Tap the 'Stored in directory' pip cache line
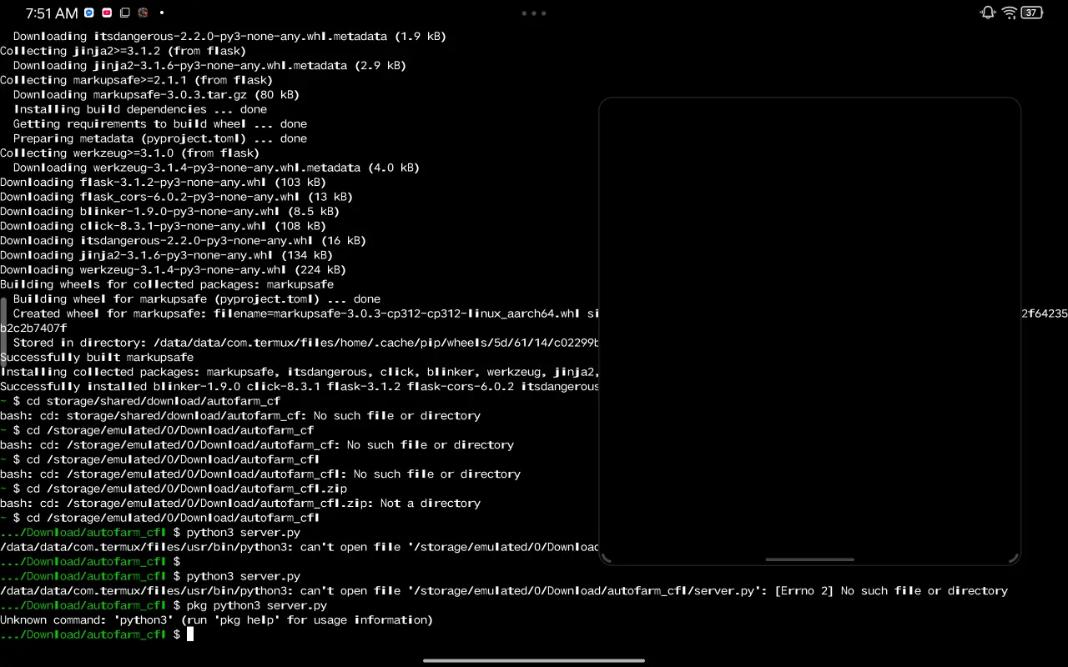Screen dimensions: 1068x667 point(305,343)
